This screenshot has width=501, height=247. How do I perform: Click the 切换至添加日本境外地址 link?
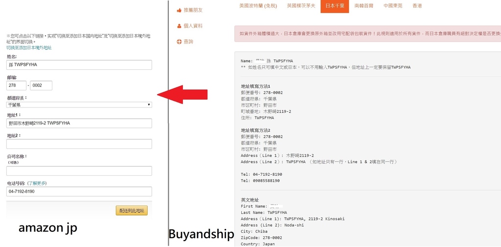29,48
